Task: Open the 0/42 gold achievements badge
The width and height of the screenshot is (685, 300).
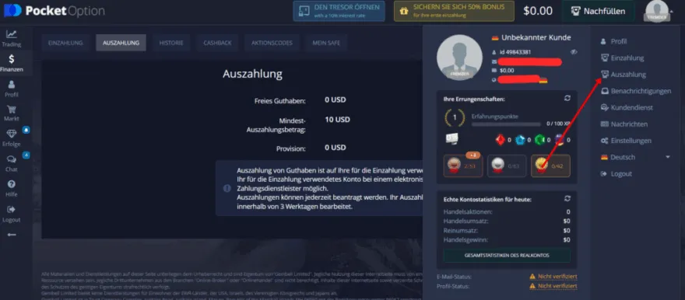Action: [550, 166]
